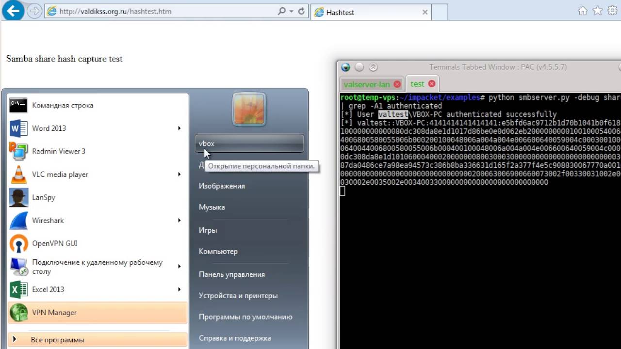Click the Samba share hash capture test text
The width and height of the screenshot is (621, 349).
(x=64, y=59)
